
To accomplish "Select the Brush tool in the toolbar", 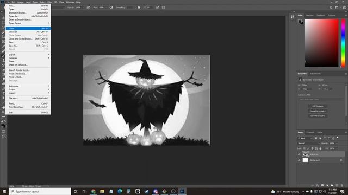I will tap(3, 56).
